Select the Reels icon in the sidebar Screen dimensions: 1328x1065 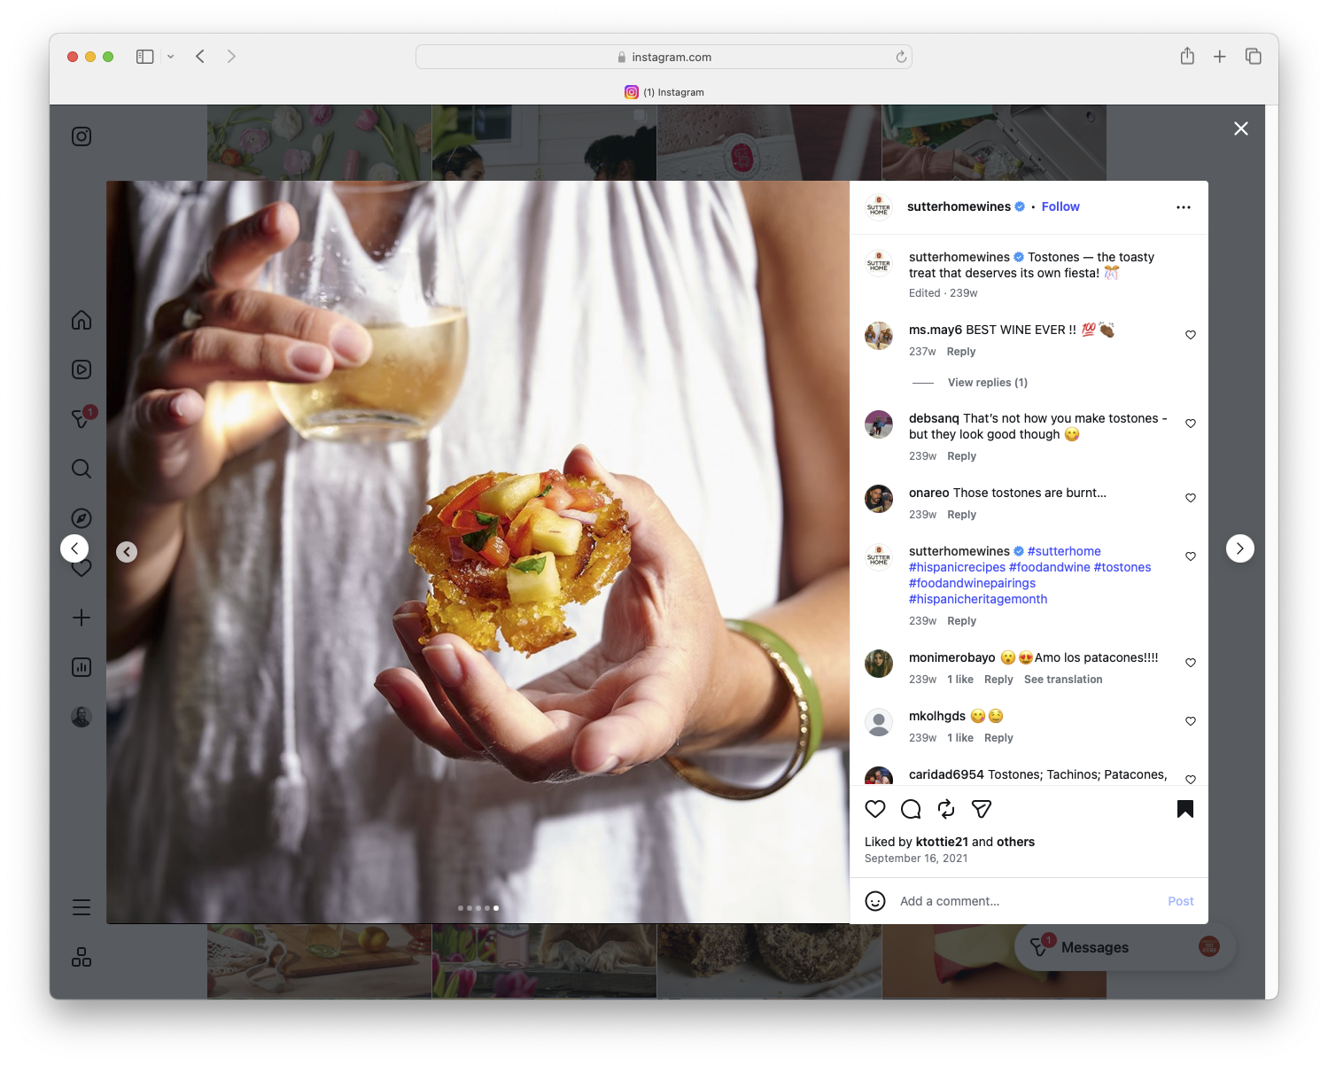pyautogui.click(x=81, y=369)
